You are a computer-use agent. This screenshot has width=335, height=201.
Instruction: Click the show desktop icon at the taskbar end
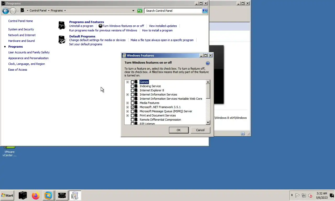click(x=332, y=196)
